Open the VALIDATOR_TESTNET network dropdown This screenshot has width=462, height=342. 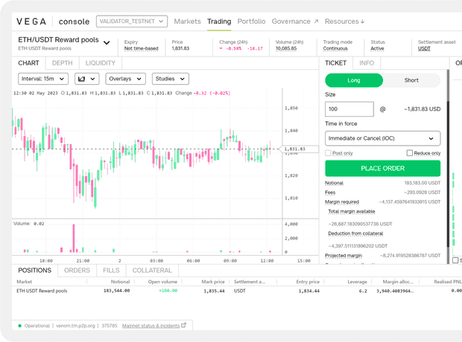tap(132, 22)
